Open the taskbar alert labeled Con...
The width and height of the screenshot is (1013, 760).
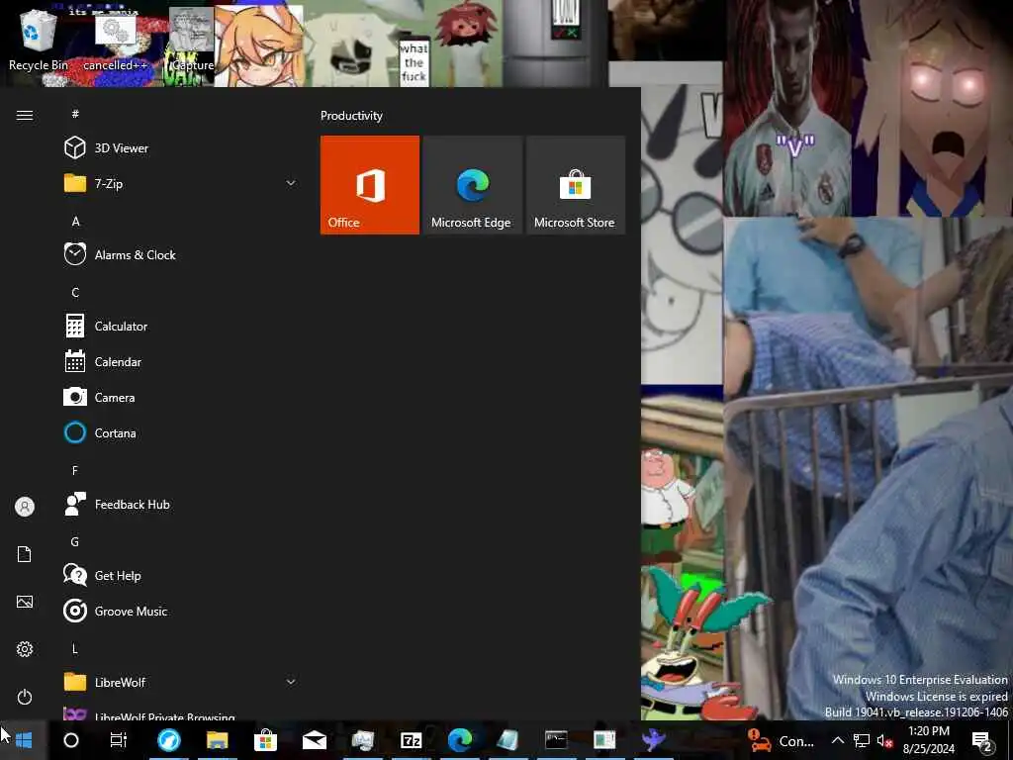780,740
